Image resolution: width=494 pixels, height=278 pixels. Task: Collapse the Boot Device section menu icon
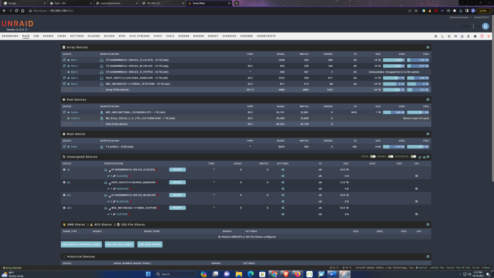(427, 134)
